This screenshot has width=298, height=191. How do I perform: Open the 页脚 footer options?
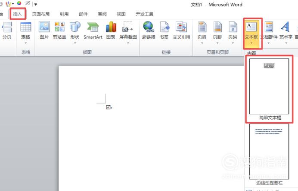tap(217, 33)
